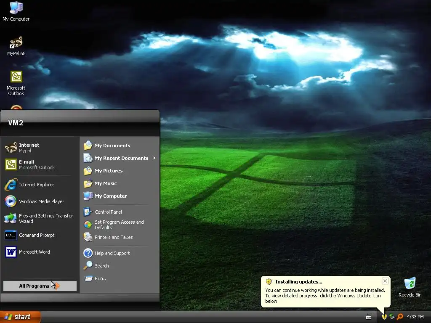Launch Internet Mypal from Start menu
The image size is (431, 323).
point(40,148)
